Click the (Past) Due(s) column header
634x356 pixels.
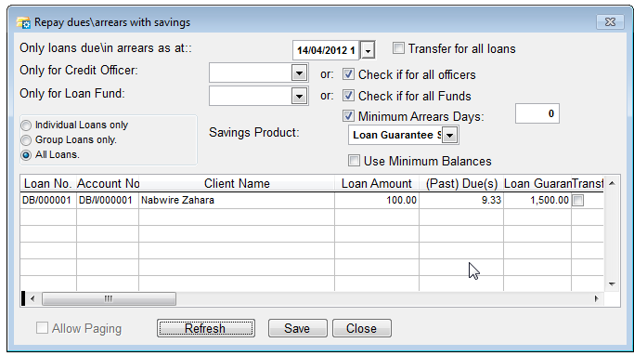pyautogui.click(x=461, y=183)
